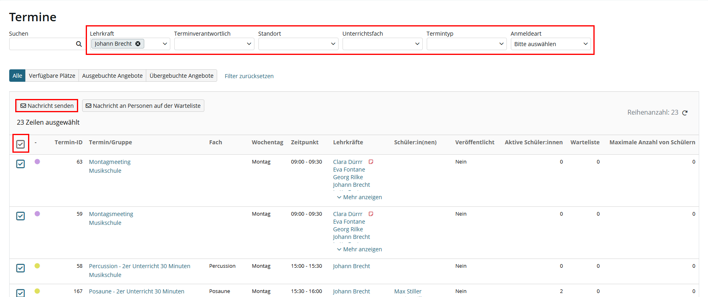The image size is (708, 297).
Task: Sort by Termin-ID column header
Action: tap(69, 142)
